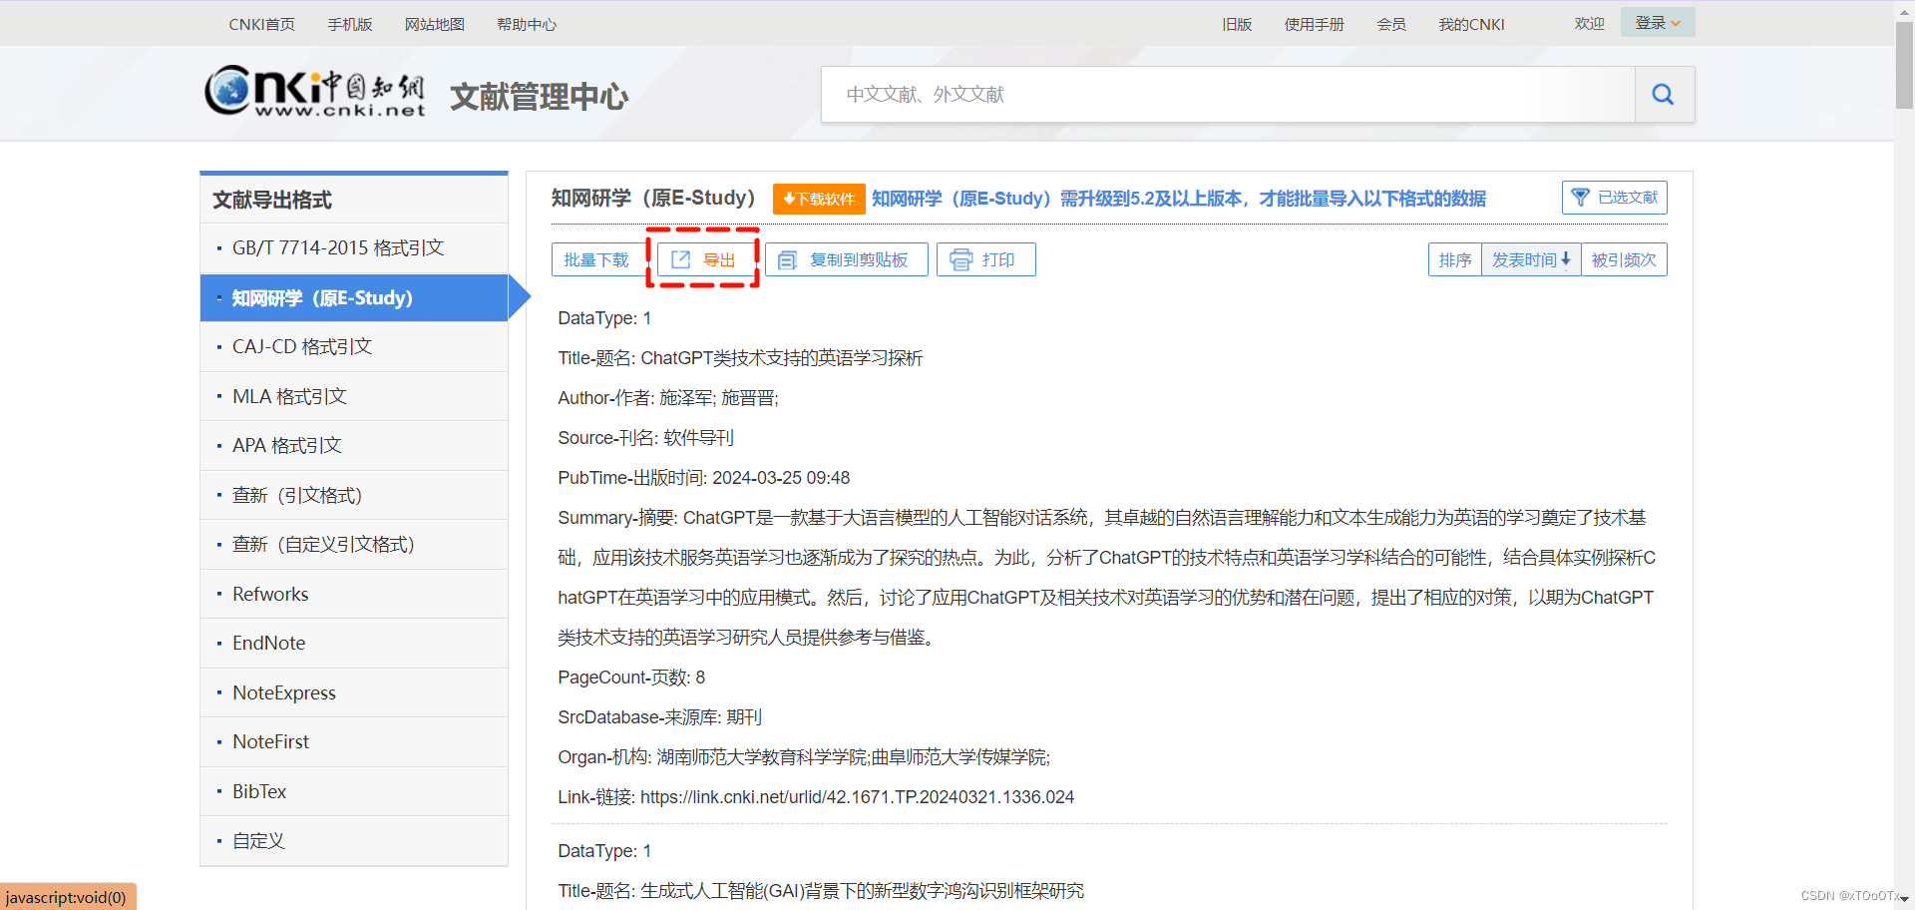Click title 生成式人工智能(GAI)背景下的新型数字鸿沟识别框架研究
The image size is (1915, 910).
[x=862, y=891]
